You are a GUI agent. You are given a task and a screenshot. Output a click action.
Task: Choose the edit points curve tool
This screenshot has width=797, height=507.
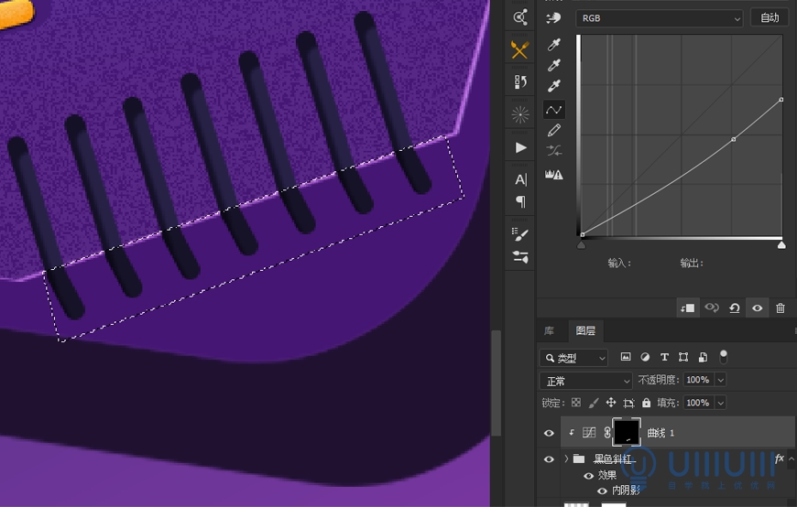553,109
